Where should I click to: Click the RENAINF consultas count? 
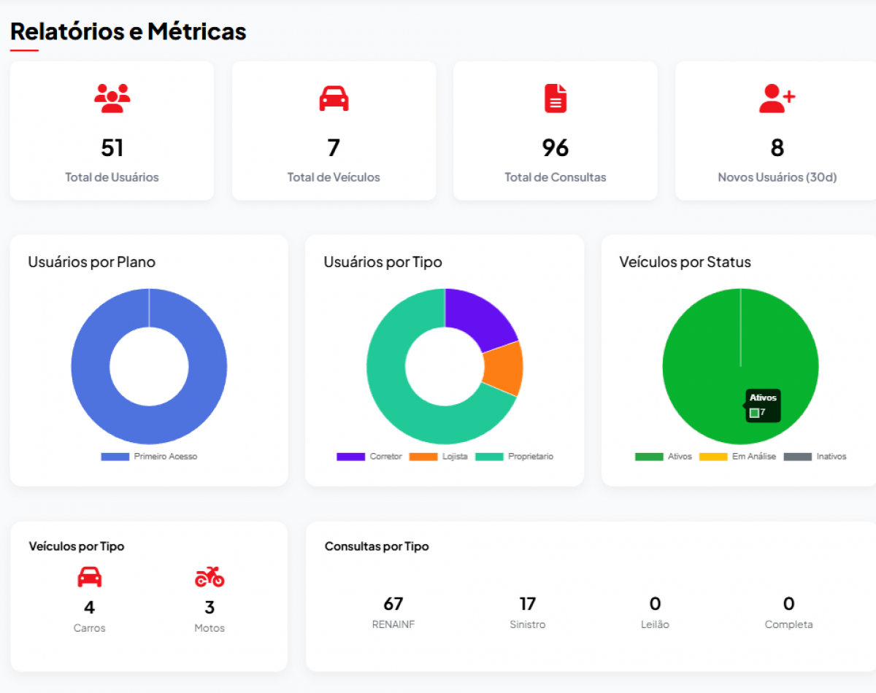pyautogui.click(x=393, y=603)
